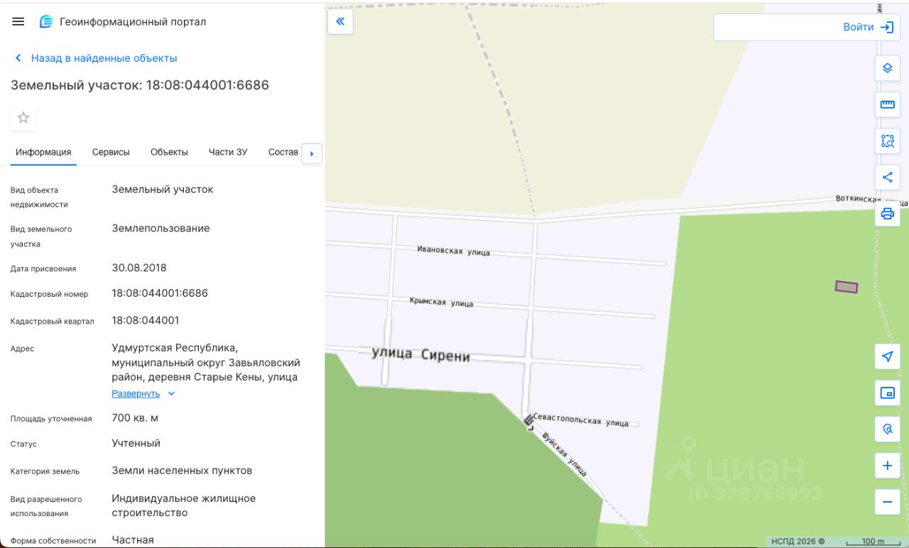The image size is (909, 548).
Task: Activate the area search tool
Action: [x=887, y=141]
